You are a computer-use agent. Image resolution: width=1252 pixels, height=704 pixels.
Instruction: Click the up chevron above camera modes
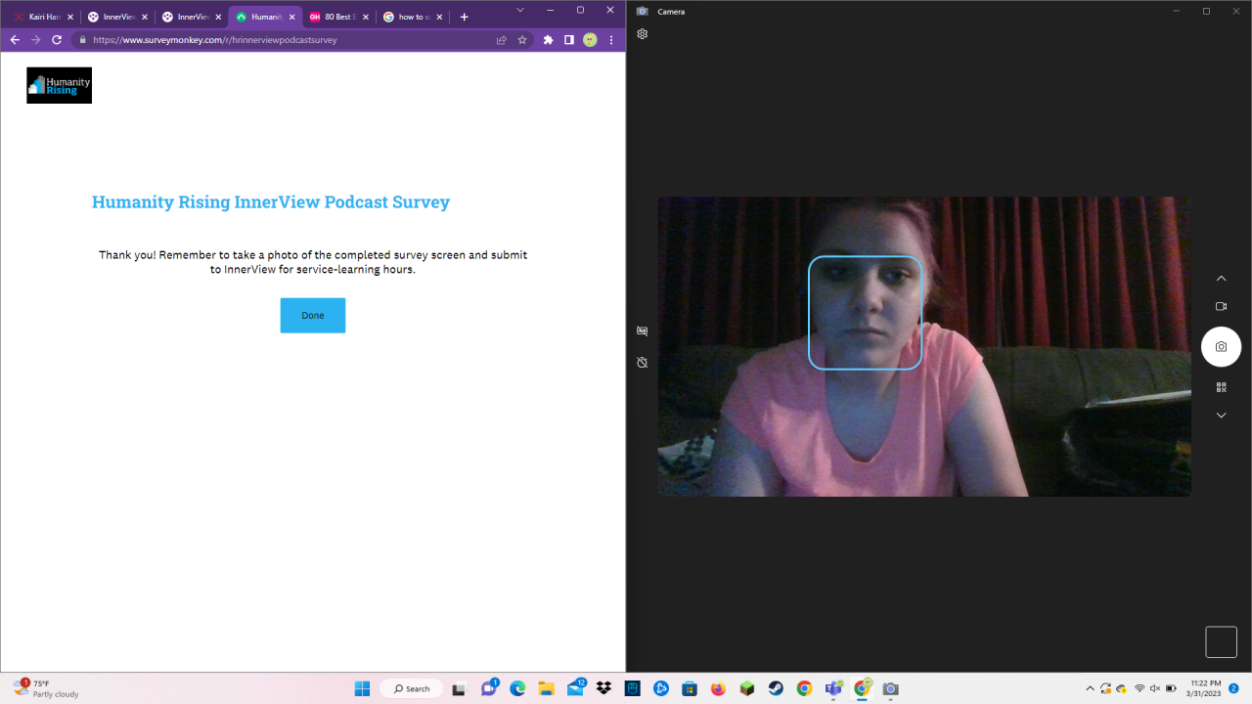tap(1221, 279)
